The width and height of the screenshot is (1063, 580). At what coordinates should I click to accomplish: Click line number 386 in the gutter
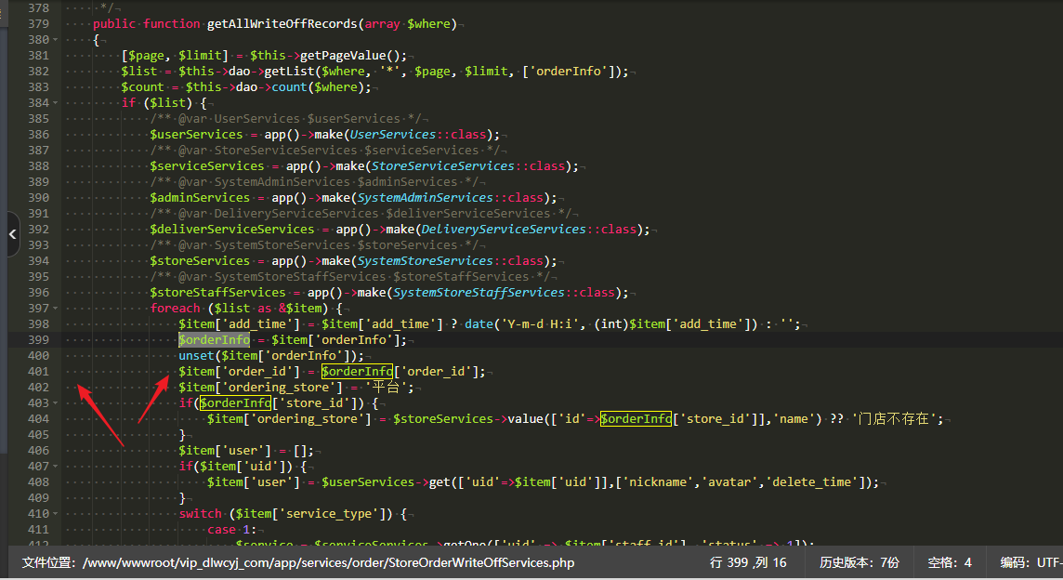point(37,135)
